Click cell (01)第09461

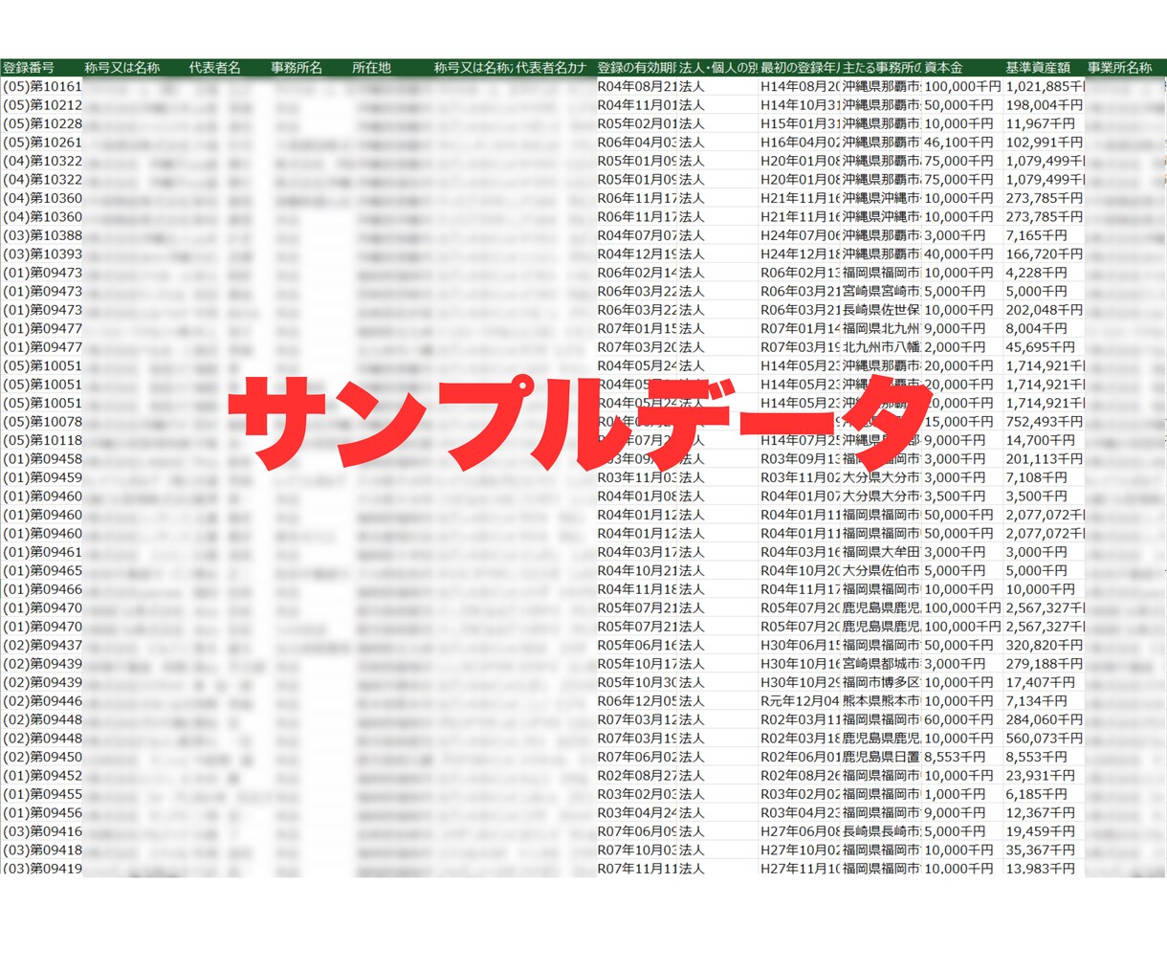pyautogui.click(x=41, y=552)
